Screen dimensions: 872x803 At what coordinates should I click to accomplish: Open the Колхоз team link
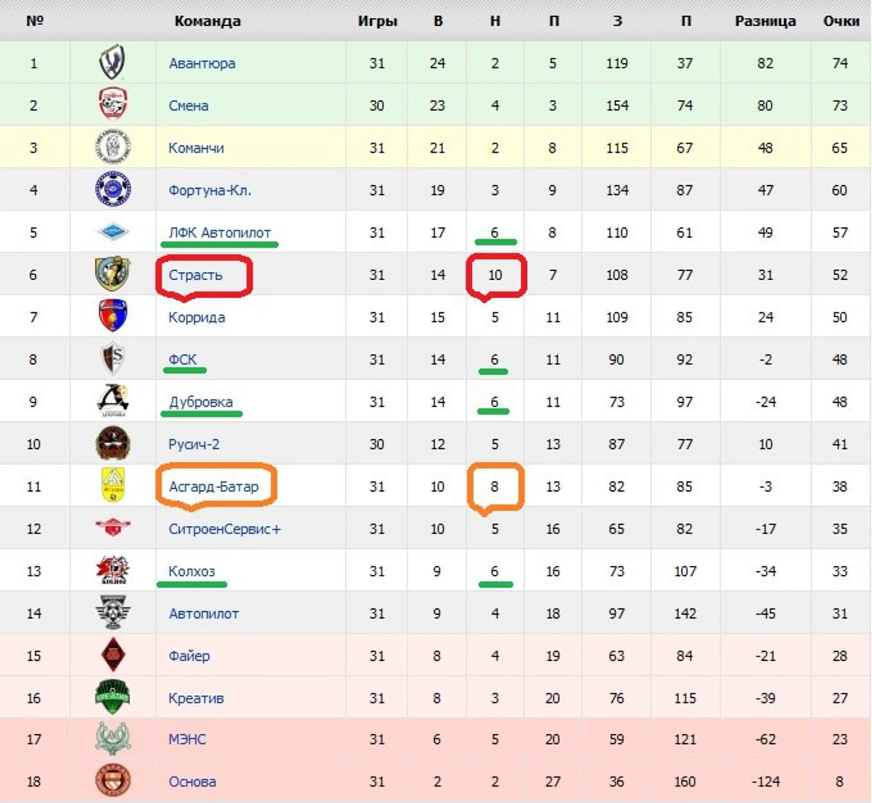(192, 571)
